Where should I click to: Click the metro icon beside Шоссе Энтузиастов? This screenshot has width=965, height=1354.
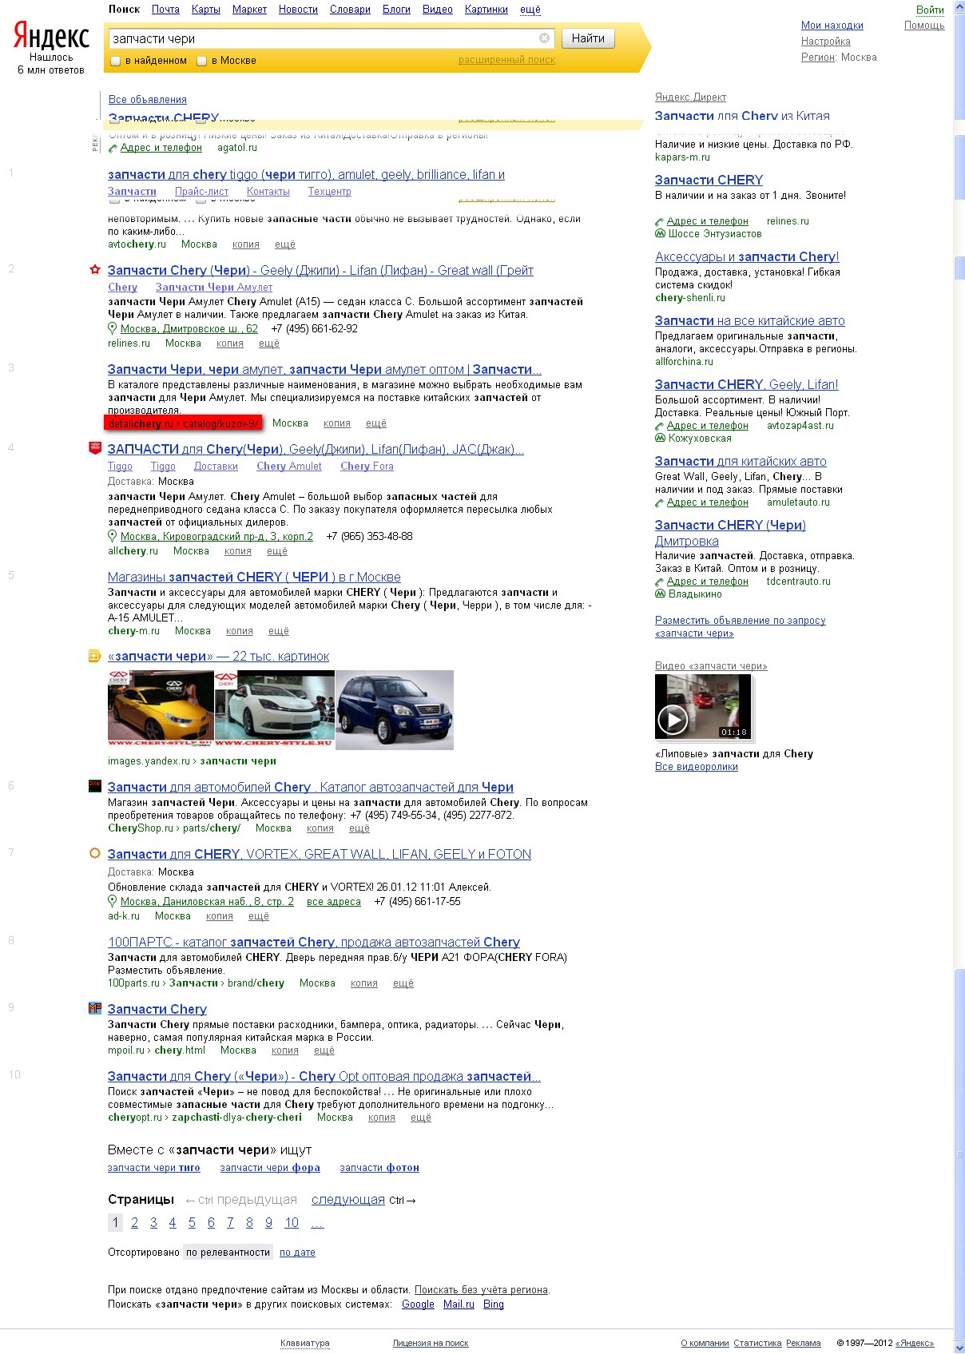[660, 234]
